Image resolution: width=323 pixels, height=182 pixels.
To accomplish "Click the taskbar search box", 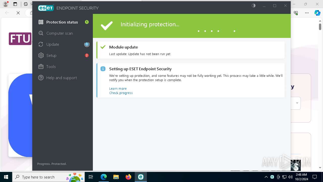I will (49, 177).
